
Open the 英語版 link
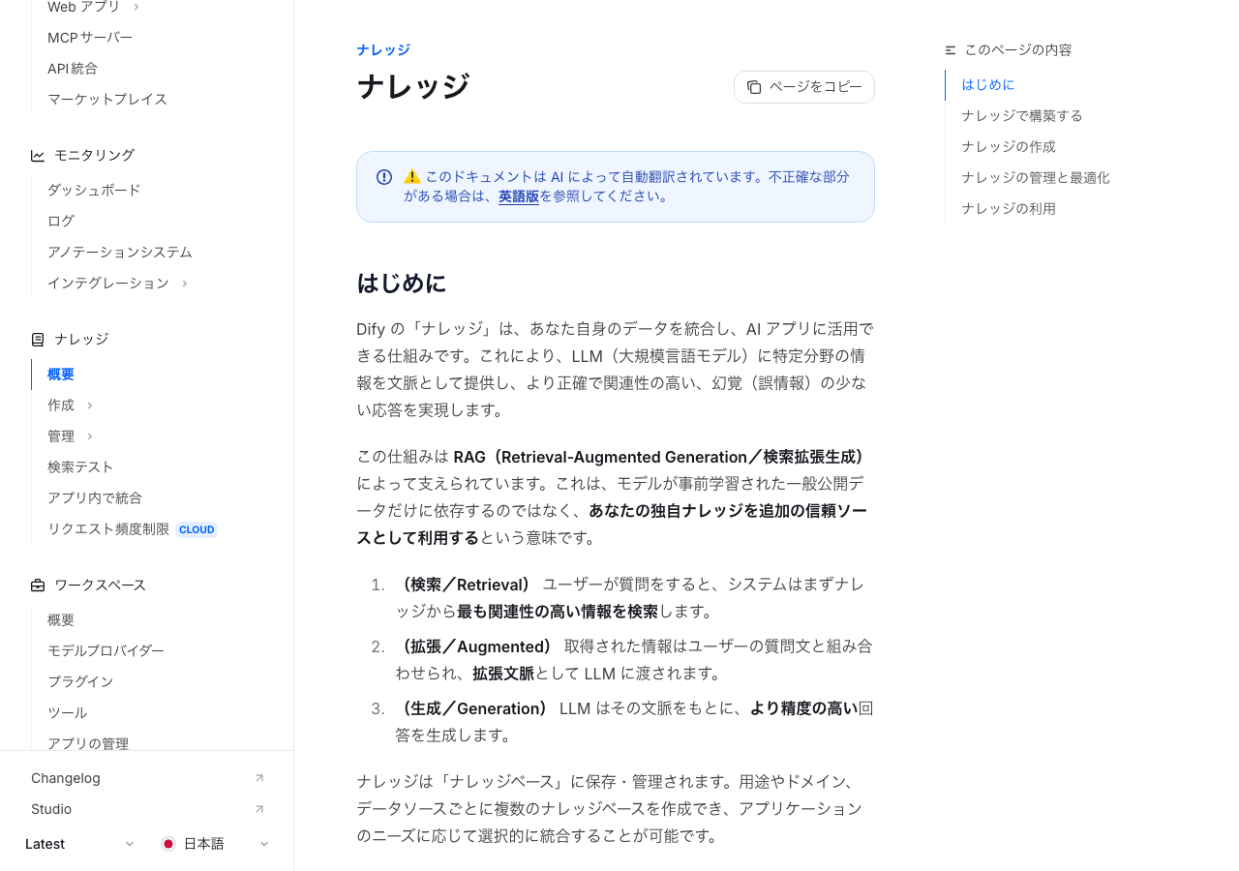(518, 196)
